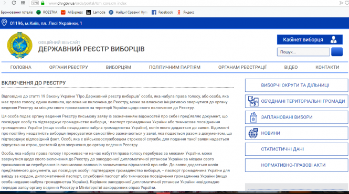Open the ОРГАНАМ РЕЄСТРАЦІЇ menu
The width and height of the screenshot is (349, 194).
pyautogui.click(x=242, y=67)
